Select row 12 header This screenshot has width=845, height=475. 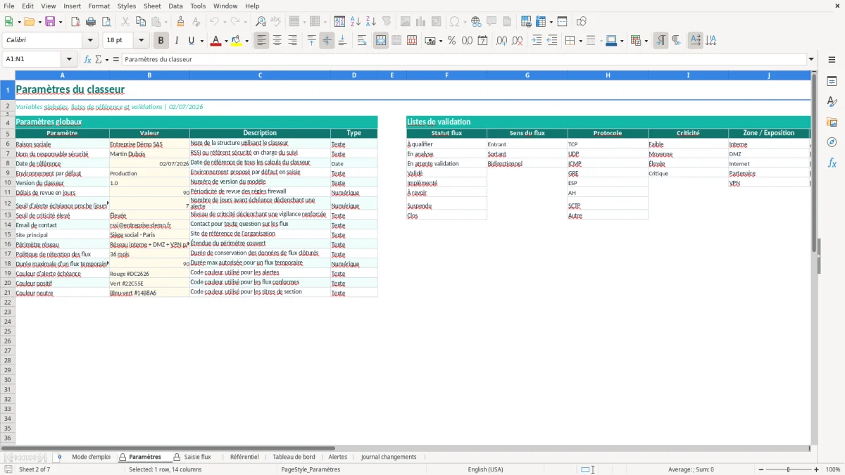click(x=8, y=204)
